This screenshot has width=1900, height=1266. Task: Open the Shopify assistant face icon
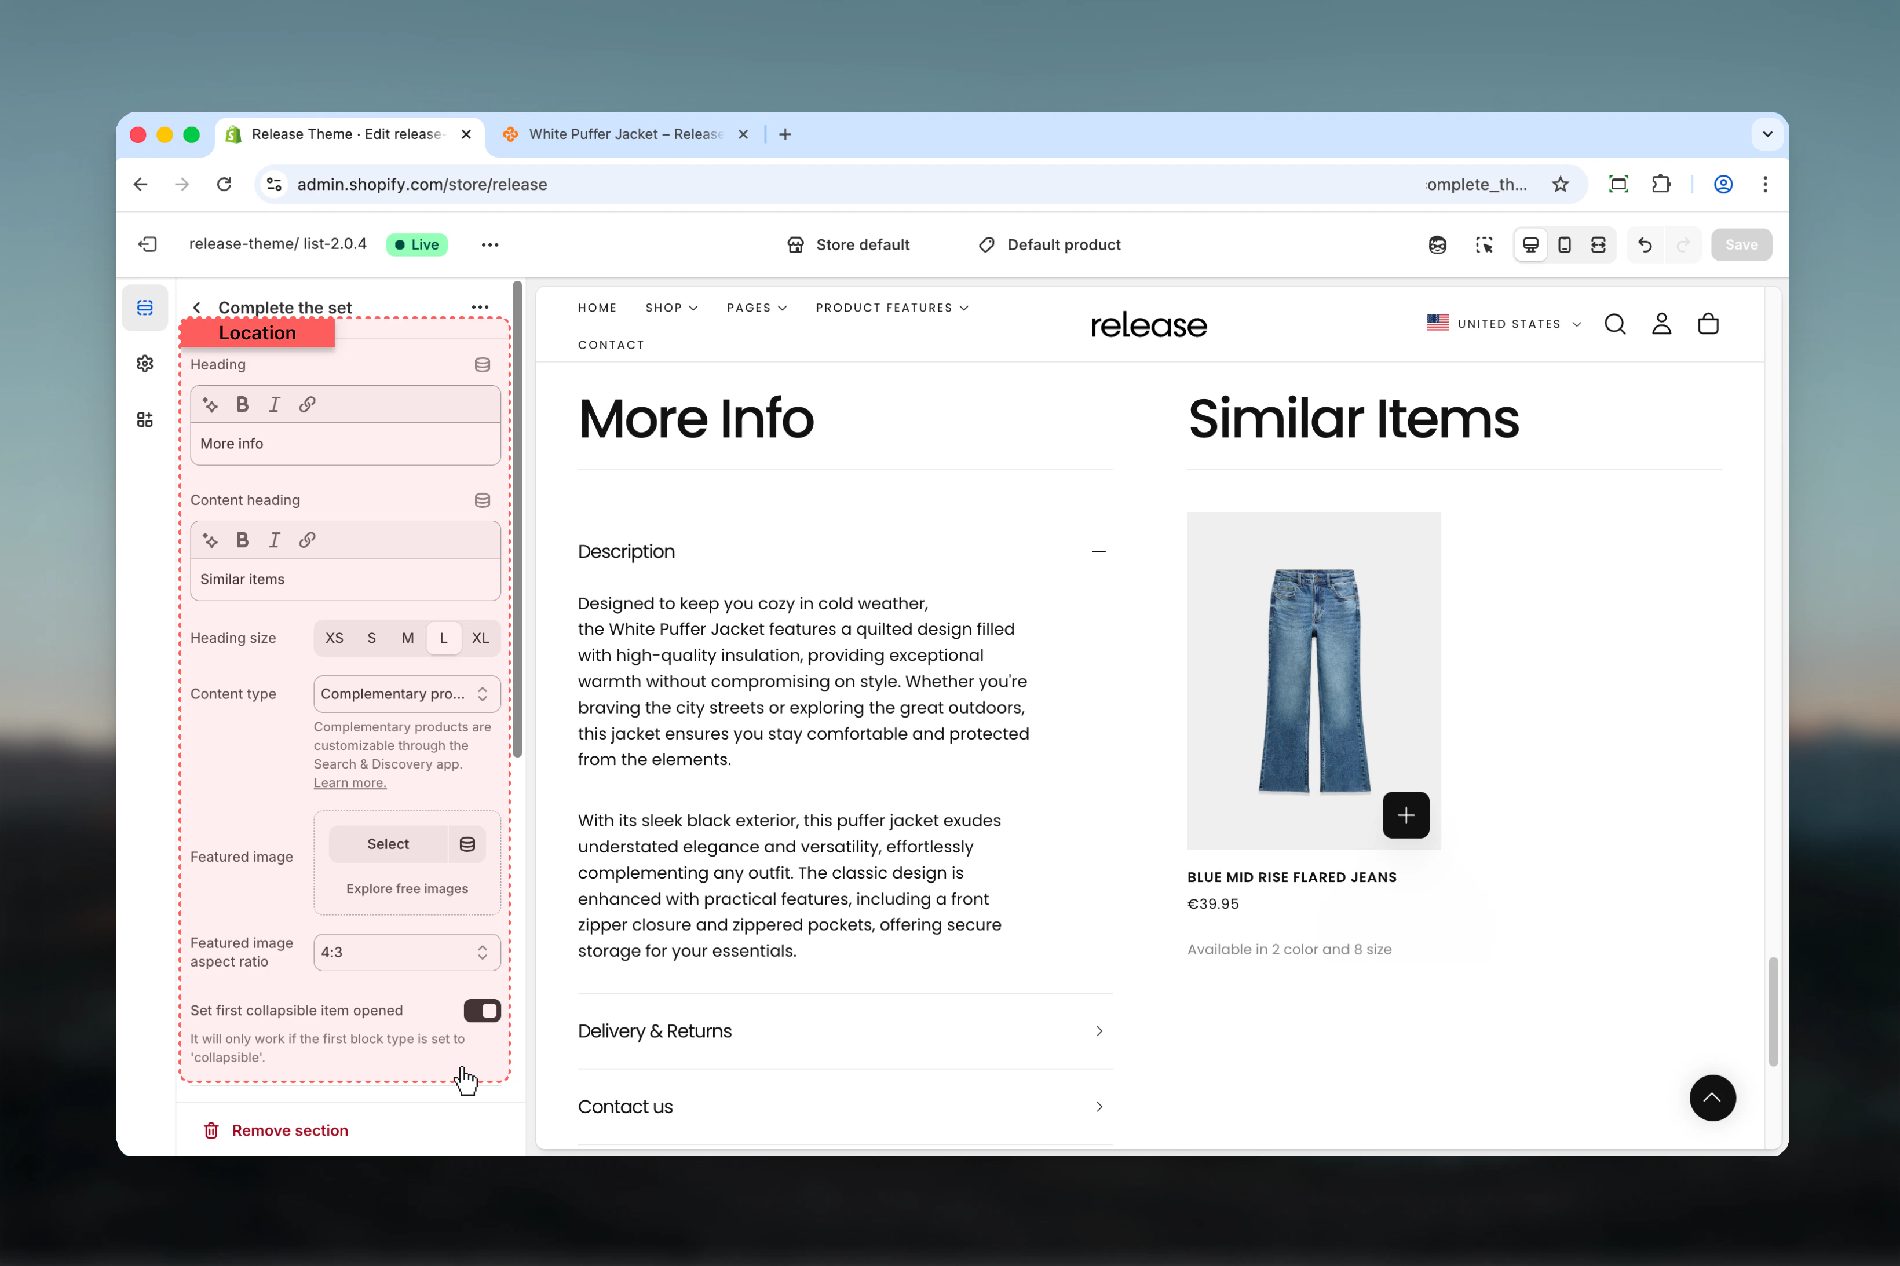pos(1437,244)
